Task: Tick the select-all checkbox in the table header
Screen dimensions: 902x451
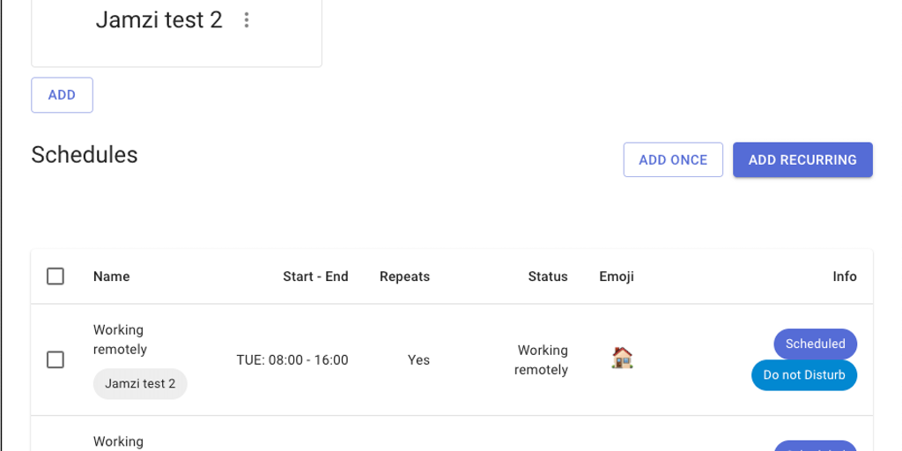Action: tap(55, 277)
